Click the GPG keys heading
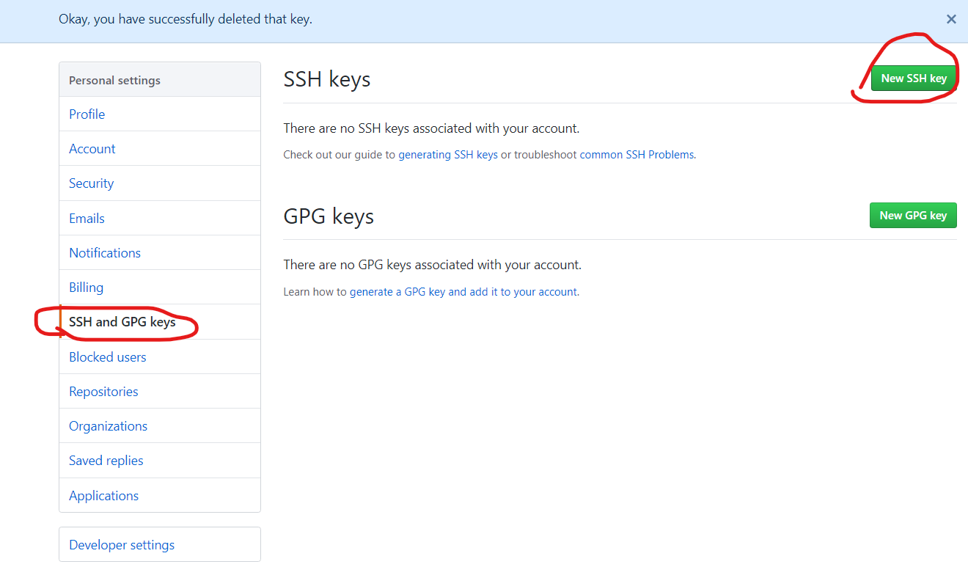The height and width of the screenshot is (578, 968). (329, 216)
